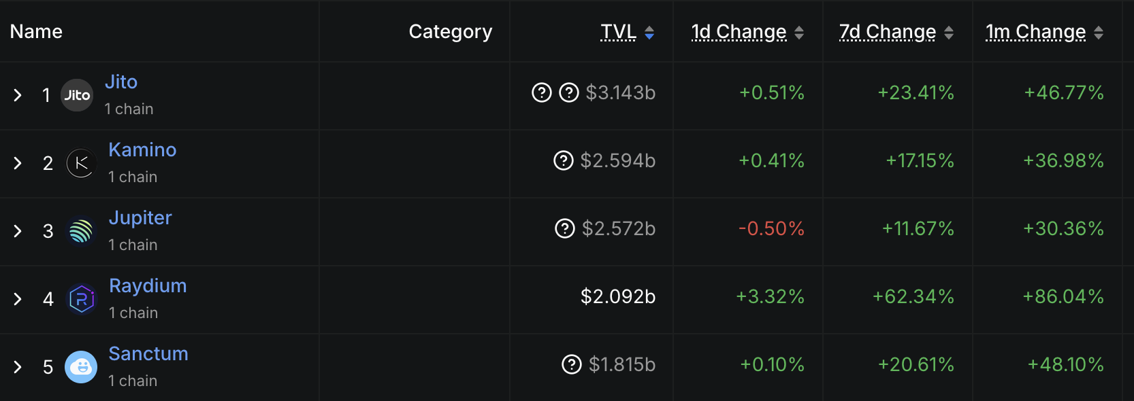Click the Jupiter protocol logo
Screen dimensions: 1134x401
81,231
